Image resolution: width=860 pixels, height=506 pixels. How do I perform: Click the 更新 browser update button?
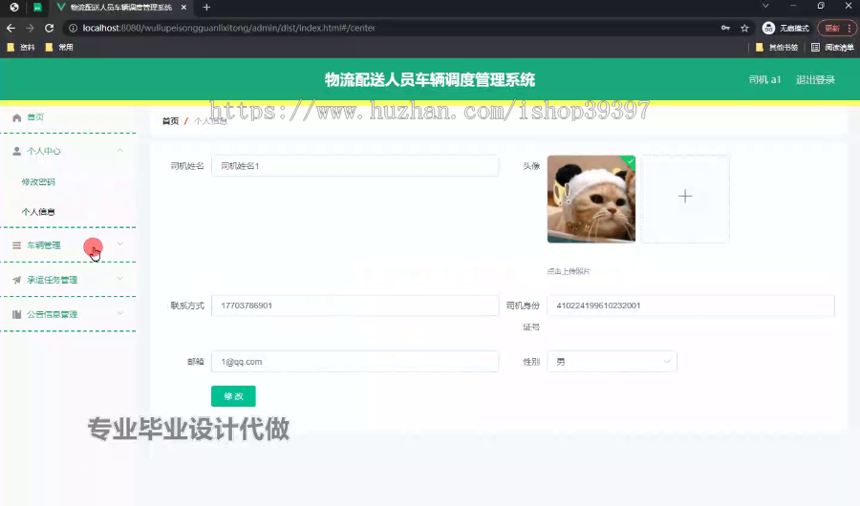click(x=832, y=28)
